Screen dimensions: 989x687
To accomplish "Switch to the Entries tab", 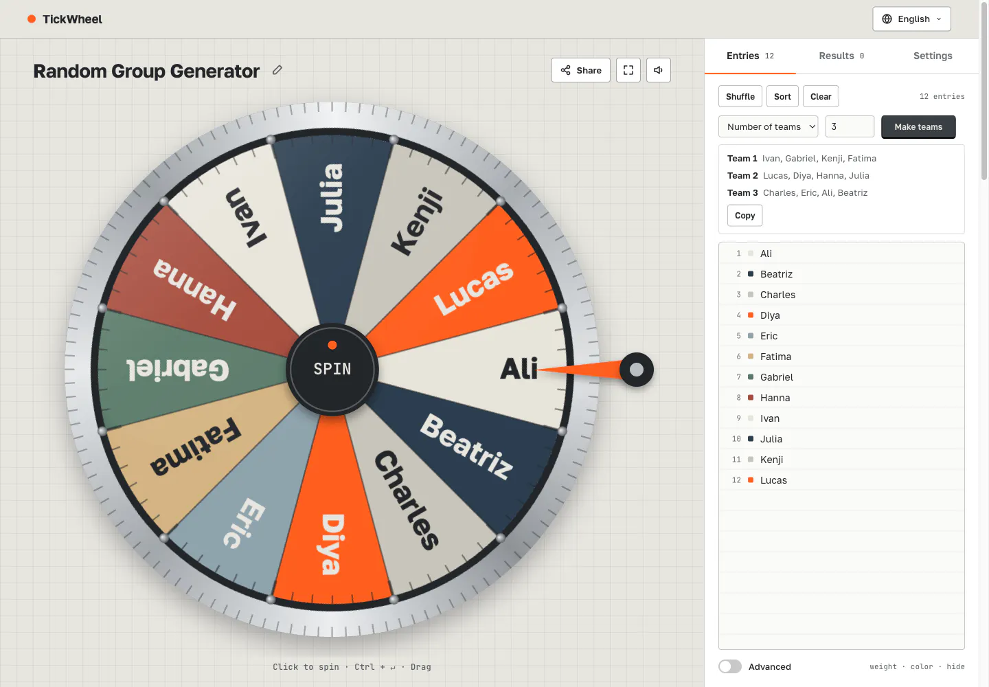I will pyautogui.click(x=750, y=56).
